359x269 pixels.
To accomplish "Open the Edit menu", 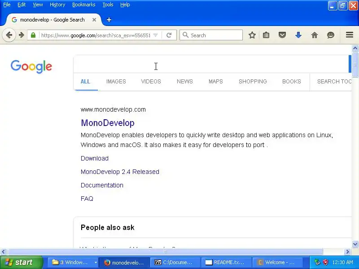I will tap(22, 4).
